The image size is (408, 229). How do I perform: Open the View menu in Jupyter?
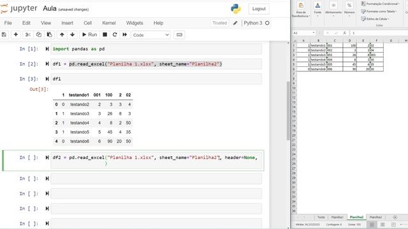46,23
